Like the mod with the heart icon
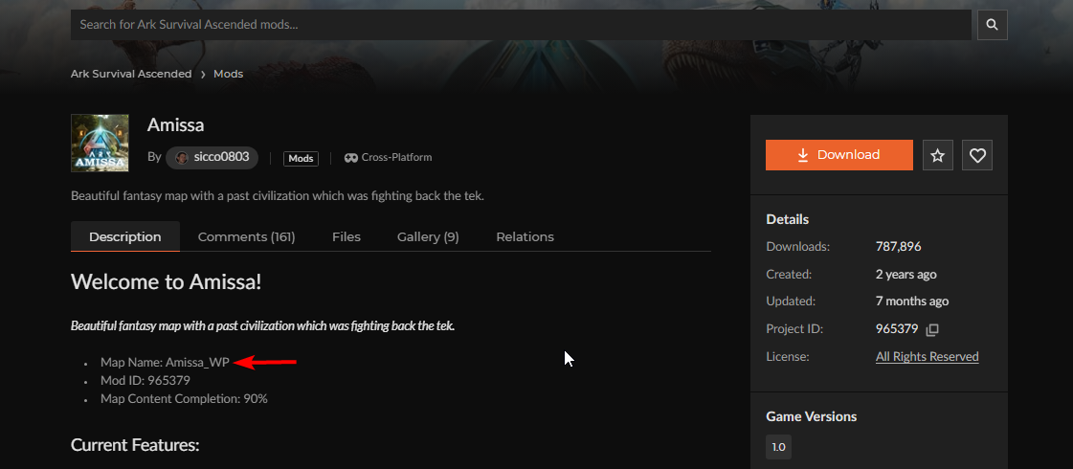The width and height of the screenshot is (1073, 469). [x=977, y=155]
